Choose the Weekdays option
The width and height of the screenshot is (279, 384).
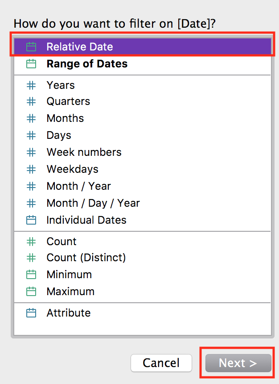pyautogui.click(x=72, y=169)
